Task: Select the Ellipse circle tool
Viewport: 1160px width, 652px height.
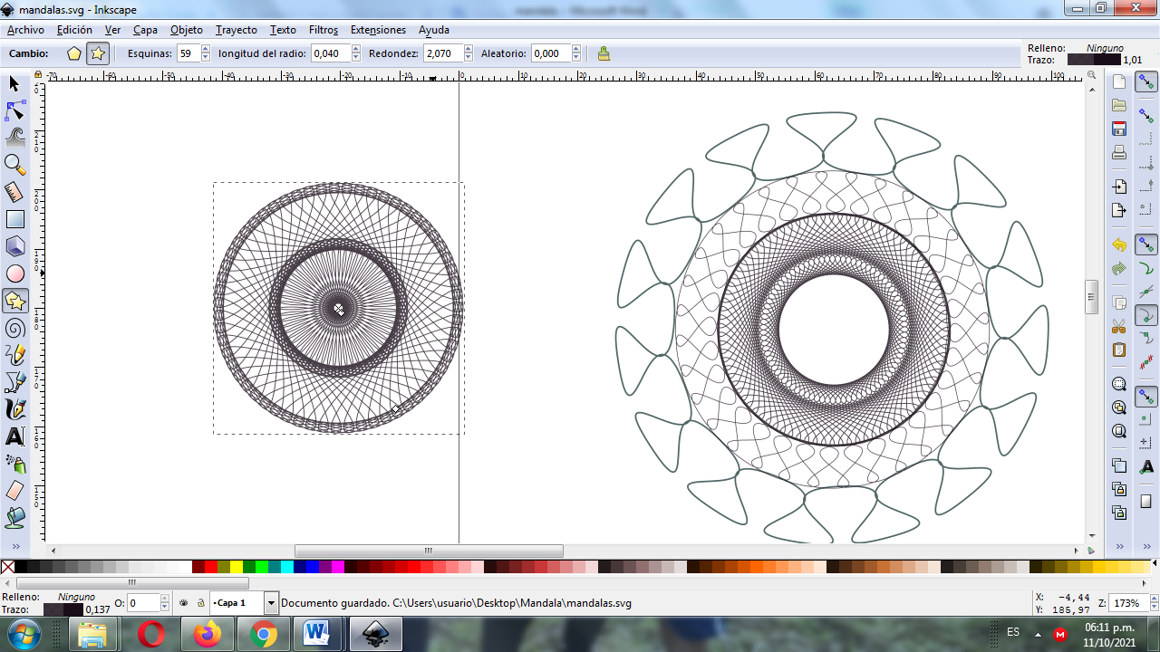Action: tap(14, 273)
